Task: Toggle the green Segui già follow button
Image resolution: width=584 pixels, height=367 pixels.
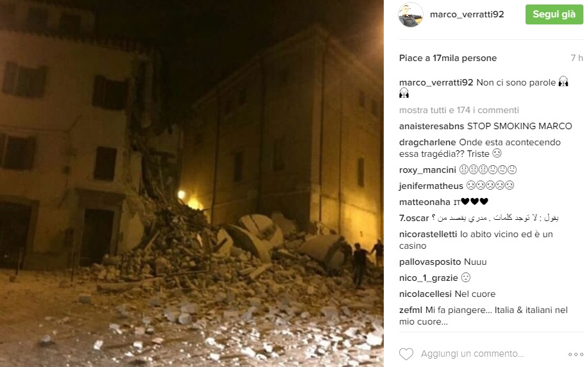Action: [x=554, y=15]
